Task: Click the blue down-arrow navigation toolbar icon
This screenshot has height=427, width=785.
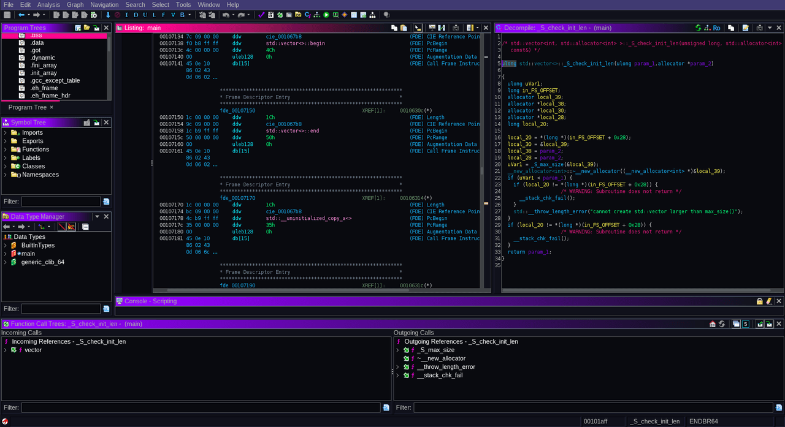Action: [x=109, y=15]
